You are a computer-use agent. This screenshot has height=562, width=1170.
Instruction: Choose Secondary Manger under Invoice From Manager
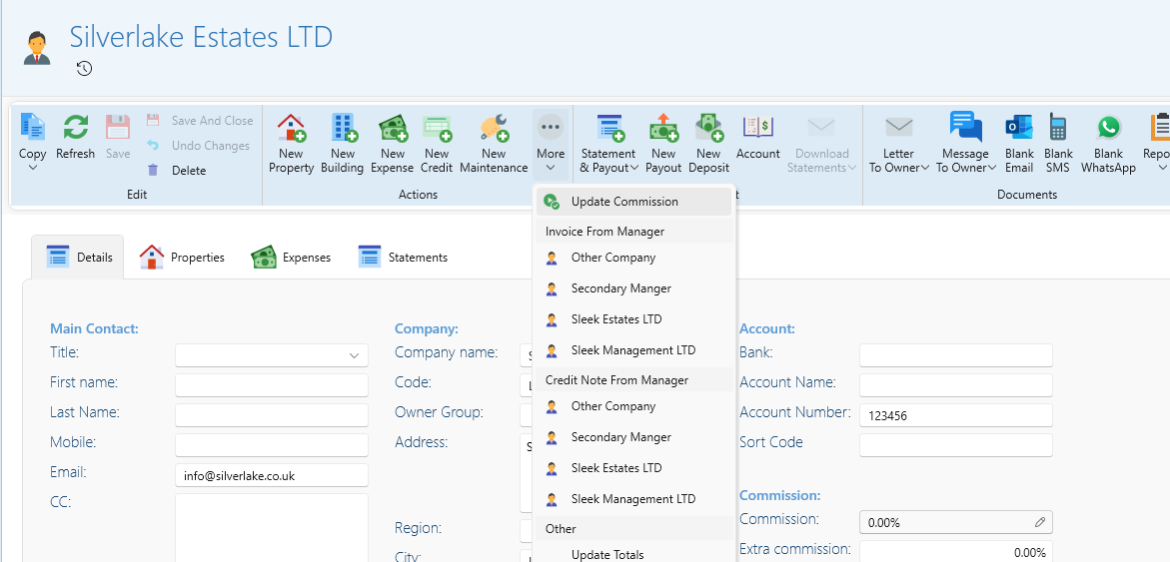tap(633, 288)
